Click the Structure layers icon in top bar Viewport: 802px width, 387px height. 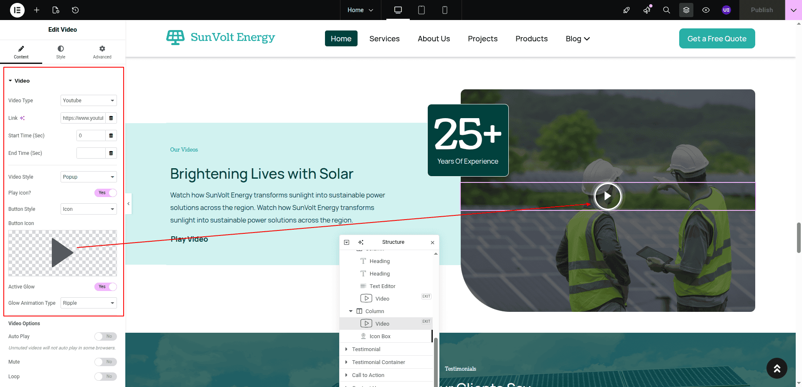pos(686,10)
